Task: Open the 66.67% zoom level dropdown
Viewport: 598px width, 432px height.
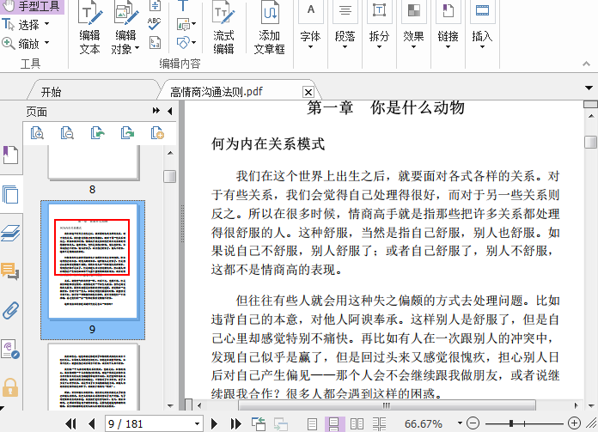Action: (x=460, y=423)
